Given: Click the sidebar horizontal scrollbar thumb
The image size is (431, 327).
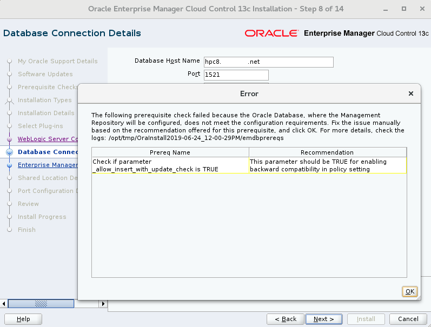Looking at the screenshot, I should click(41, 304).
